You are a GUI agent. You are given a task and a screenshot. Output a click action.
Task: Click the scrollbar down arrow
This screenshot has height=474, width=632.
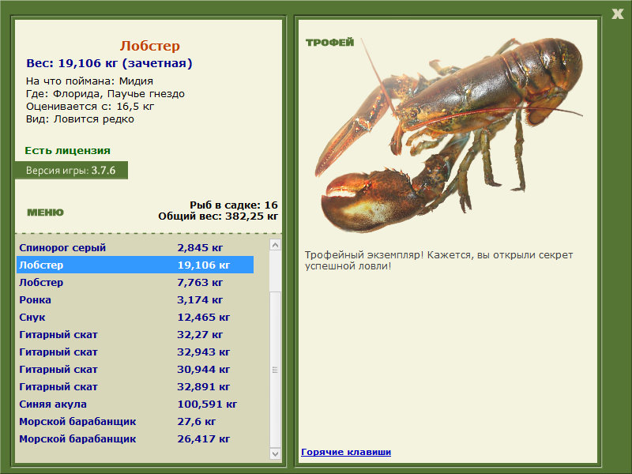pyautogui.click(x=275, y=453)
